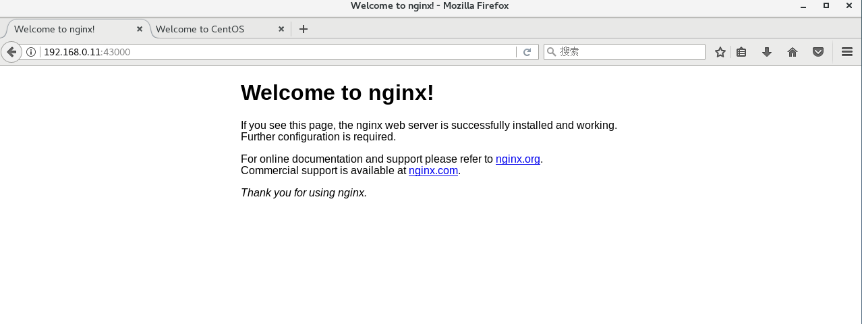Open the nginx.org link
This screenshot has height=324, width=862.
[x=518, y=159]
